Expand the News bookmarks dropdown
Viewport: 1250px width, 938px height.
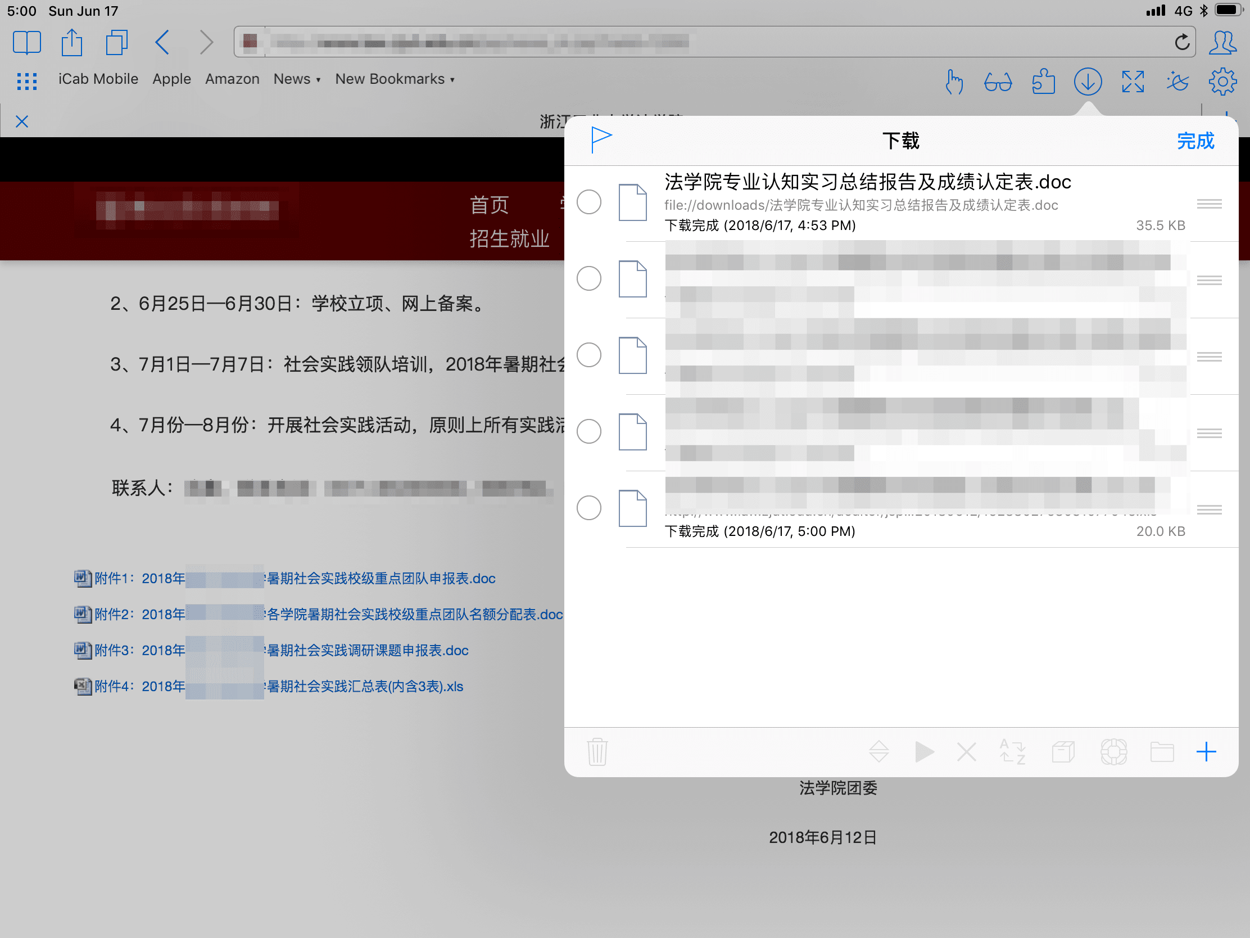297,79
